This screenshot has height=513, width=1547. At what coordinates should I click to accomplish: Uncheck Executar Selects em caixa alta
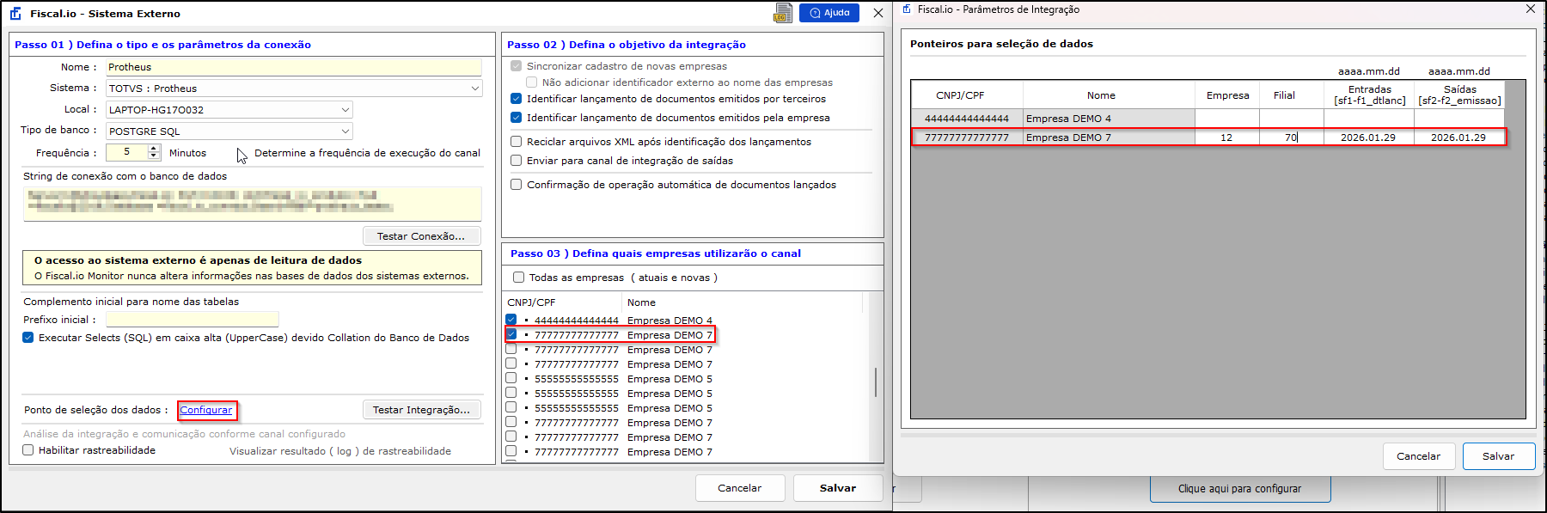point(28,338)
